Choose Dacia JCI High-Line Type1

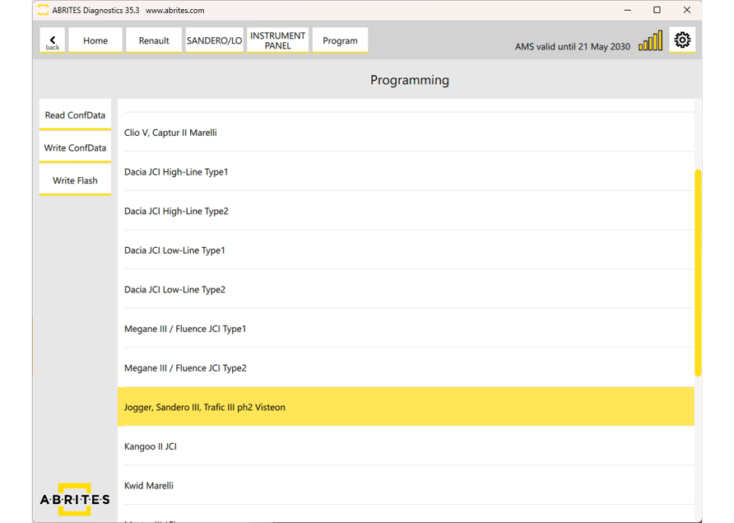(x=176, y=172)
